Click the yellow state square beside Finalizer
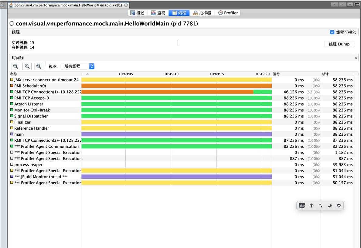 12,122
